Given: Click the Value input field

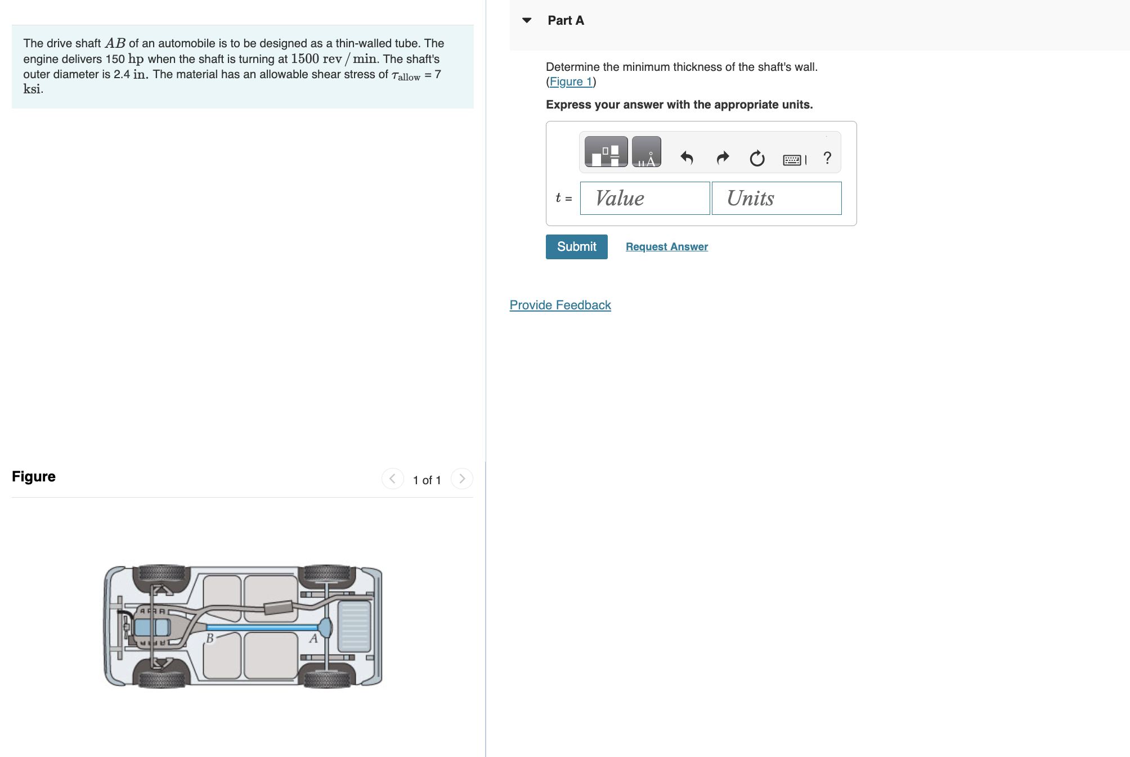Looking at the screenshot, I should click(x=645, y=199).
